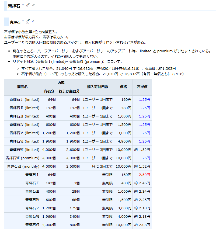Click the line 赤字は単価が最も高く、青字は最も安い。
Screen dimensions: 216x232
click(37, 37)
